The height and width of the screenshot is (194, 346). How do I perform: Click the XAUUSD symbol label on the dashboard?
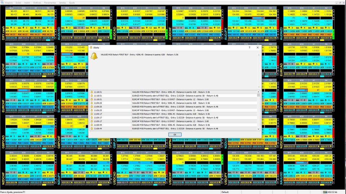[x=281, y=178]
